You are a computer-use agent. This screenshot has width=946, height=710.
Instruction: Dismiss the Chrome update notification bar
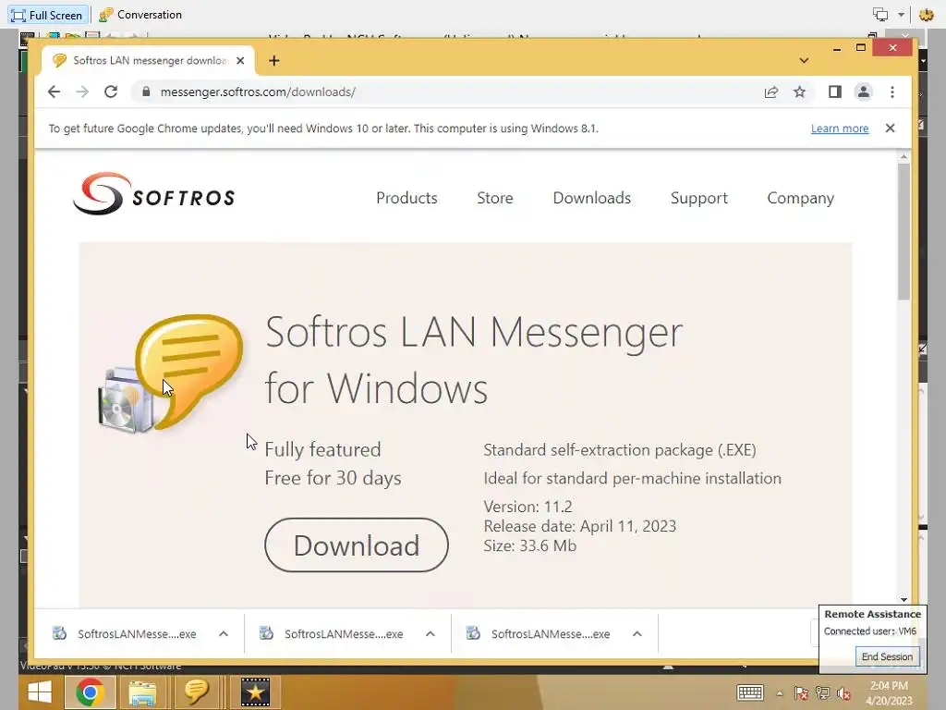click(890, 128)
